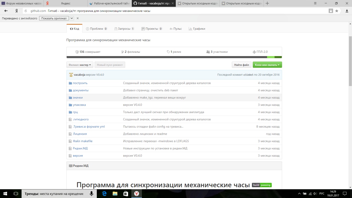Click the Windows Start button
Screen dimensions: 352x198
click(x=5, y=194)
